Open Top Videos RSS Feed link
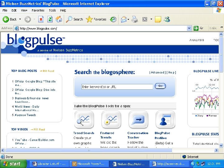 tap(38, 129)
